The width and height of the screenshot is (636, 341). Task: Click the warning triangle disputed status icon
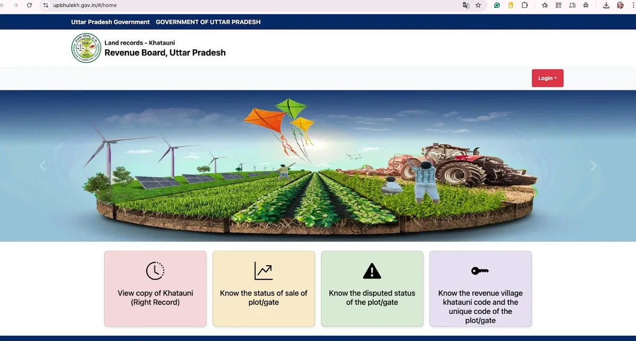pos(372,271)
